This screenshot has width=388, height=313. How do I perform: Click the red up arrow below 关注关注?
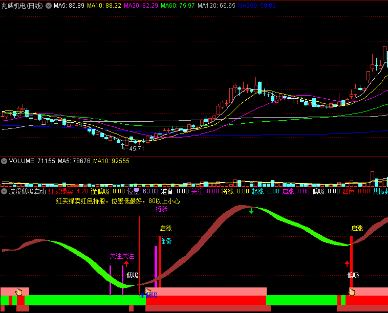126,264
